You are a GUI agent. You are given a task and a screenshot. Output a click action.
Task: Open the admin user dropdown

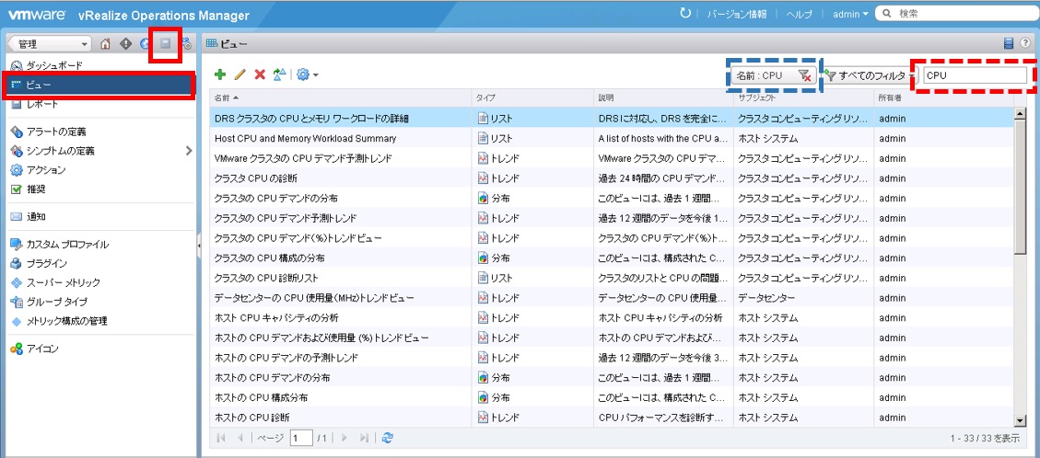coord(850,14)
